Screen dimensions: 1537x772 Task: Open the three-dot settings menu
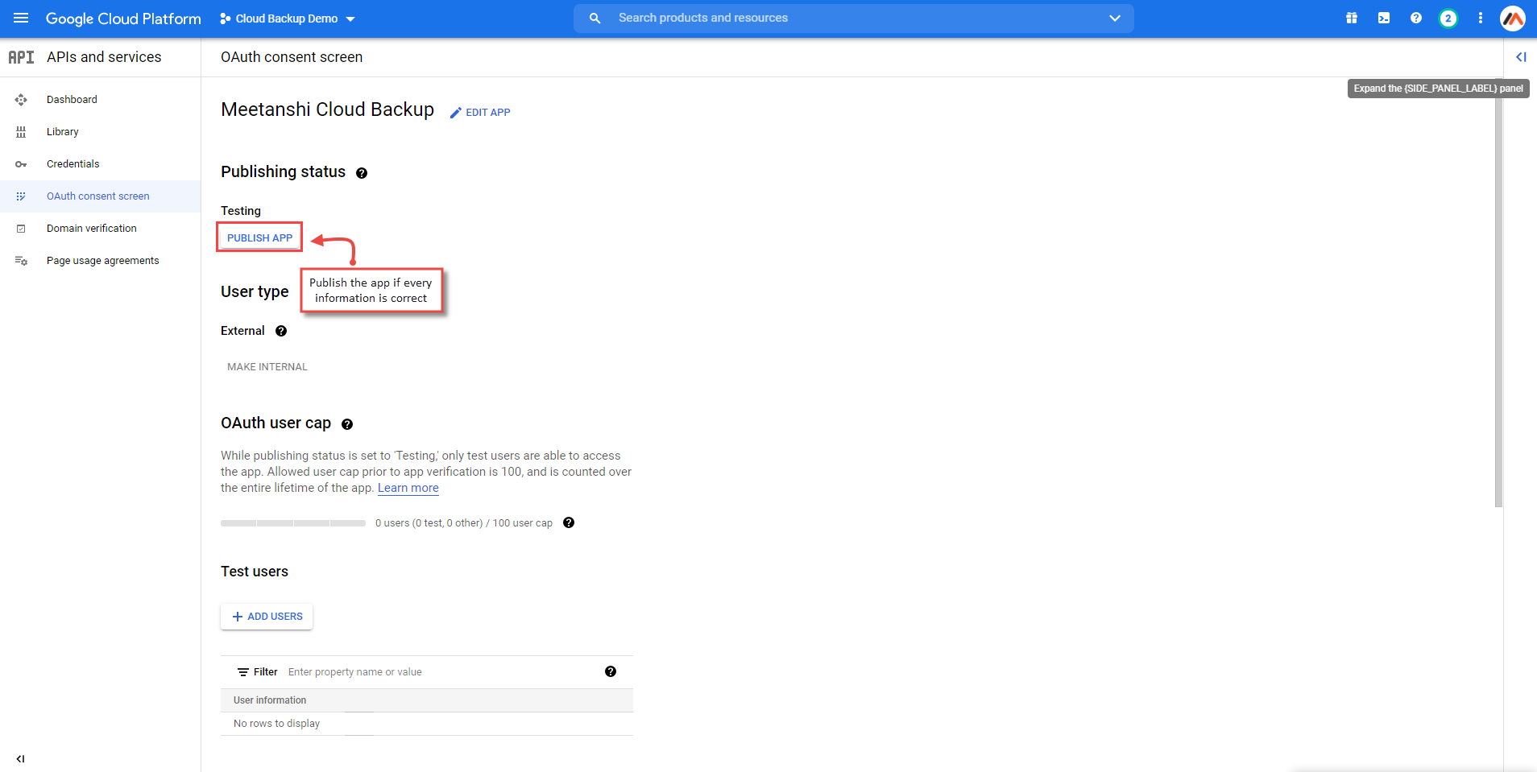[1481, 18]
